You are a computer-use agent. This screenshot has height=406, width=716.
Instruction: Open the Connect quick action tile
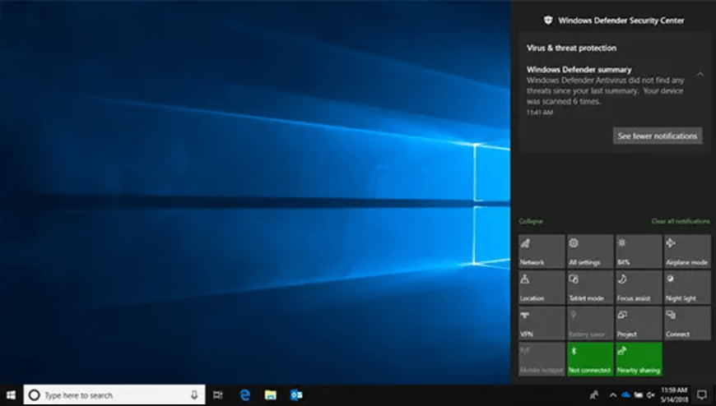tap(687, 324)
